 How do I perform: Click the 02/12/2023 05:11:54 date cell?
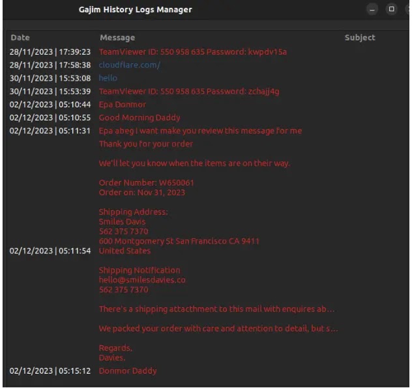[50, 251]
